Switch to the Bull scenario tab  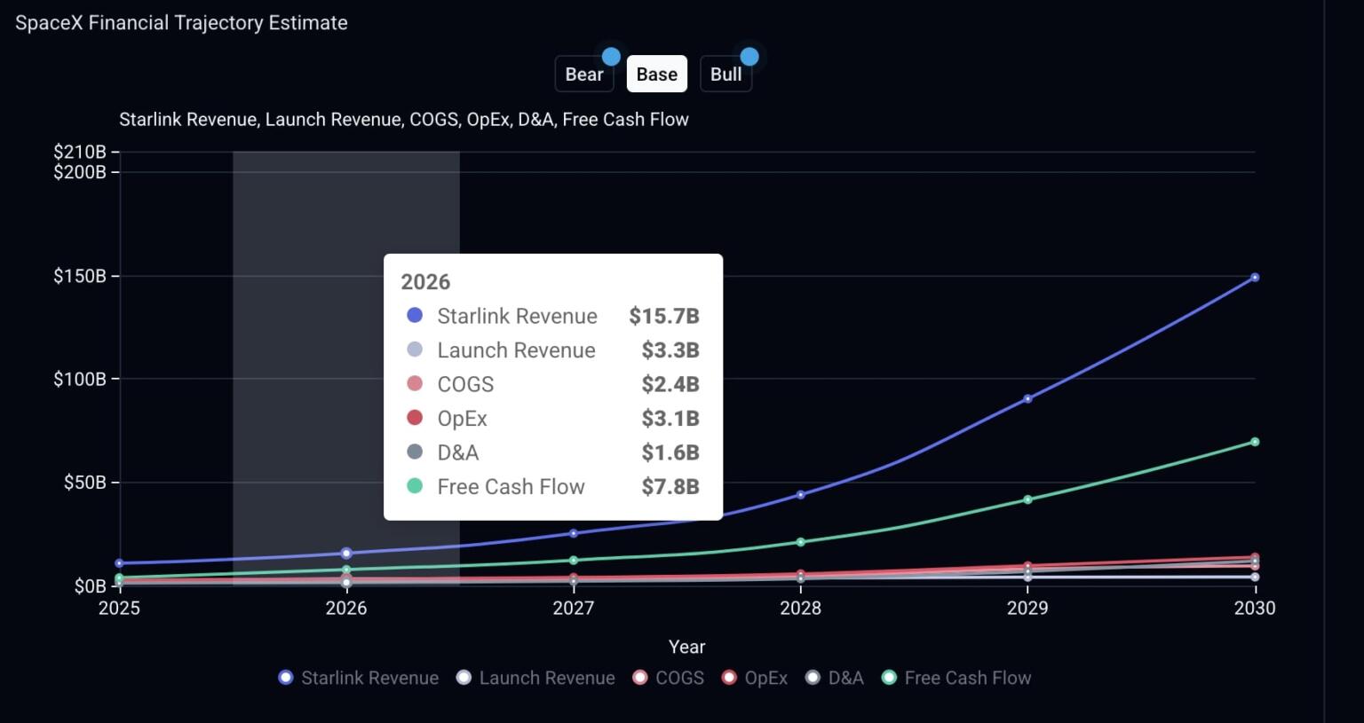pos(726,74)
